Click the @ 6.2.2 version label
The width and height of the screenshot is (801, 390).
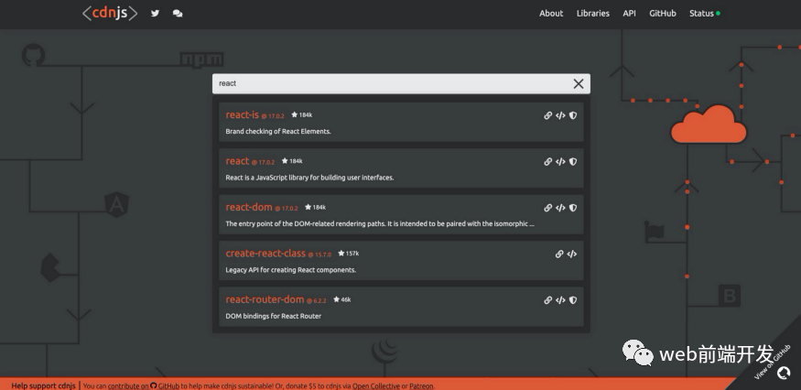coord(317,300)
